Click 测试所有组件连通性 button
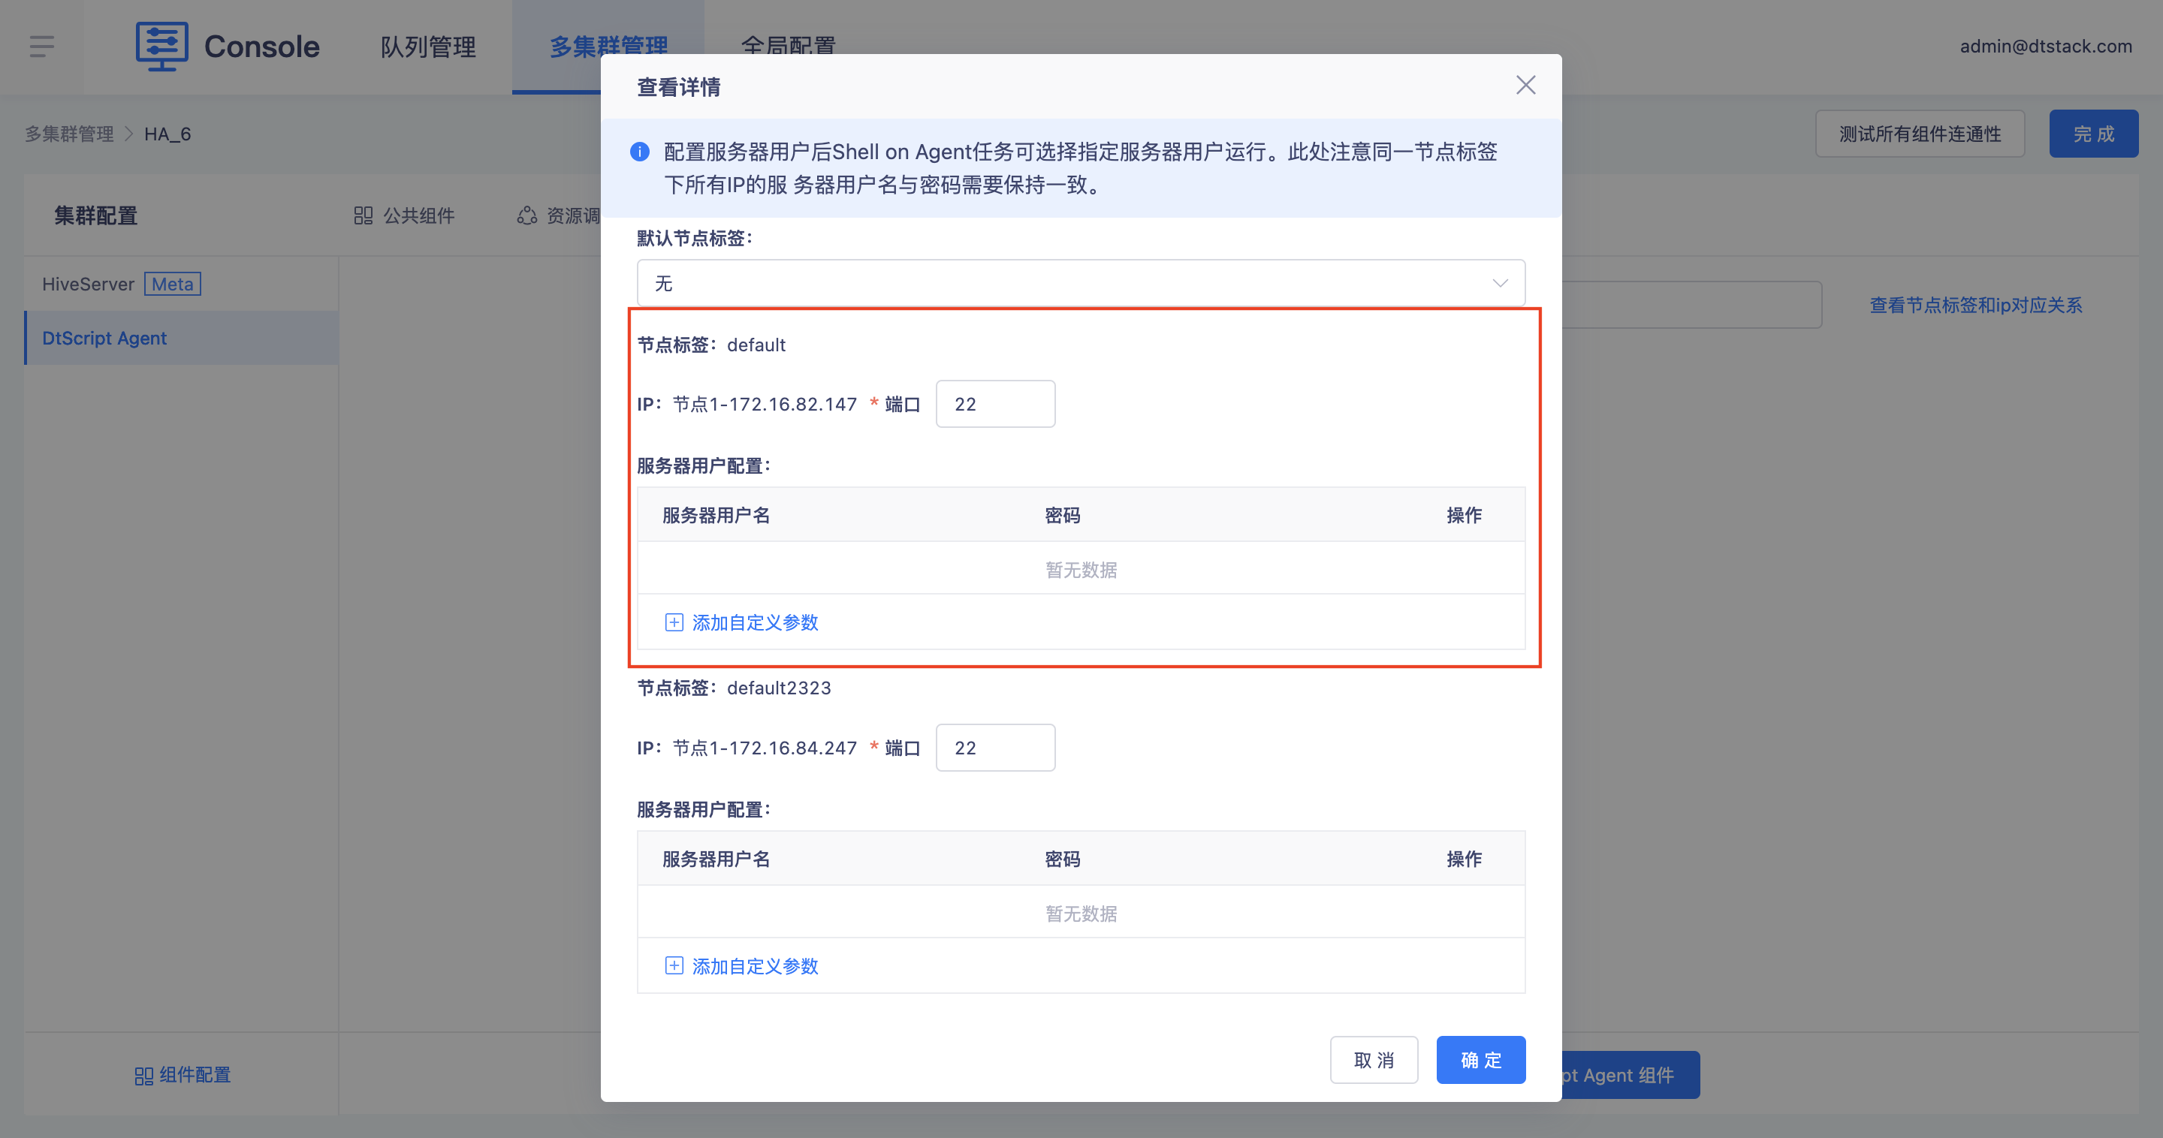Screen dimensions: 2163x1138 (x=1920, y=134)
